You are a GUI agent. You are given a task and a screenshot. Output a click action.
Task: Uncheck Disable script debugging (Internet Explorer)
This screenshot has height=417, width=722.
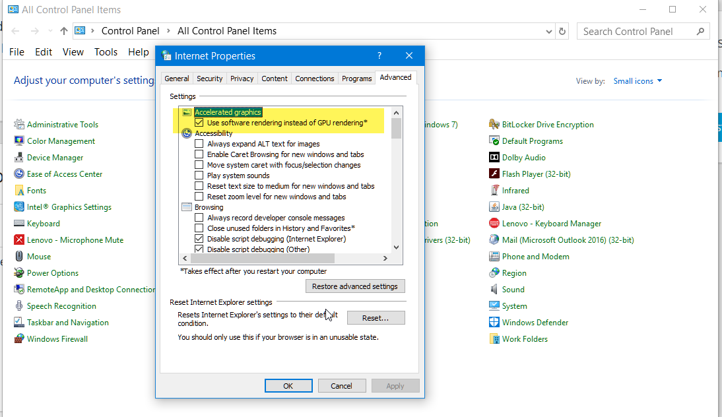coord(199,239)
